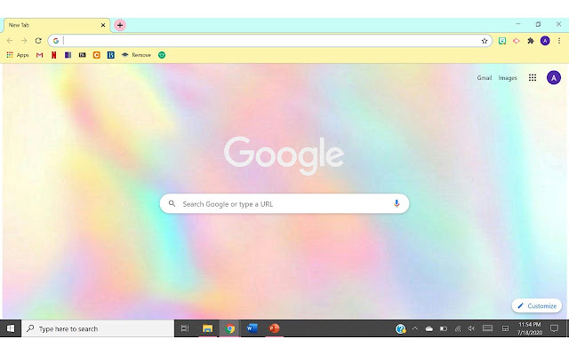The width and height of the screenshot is (569, 355).
Task: Click the Type here to search taskbar box
Action: point(98,328)
